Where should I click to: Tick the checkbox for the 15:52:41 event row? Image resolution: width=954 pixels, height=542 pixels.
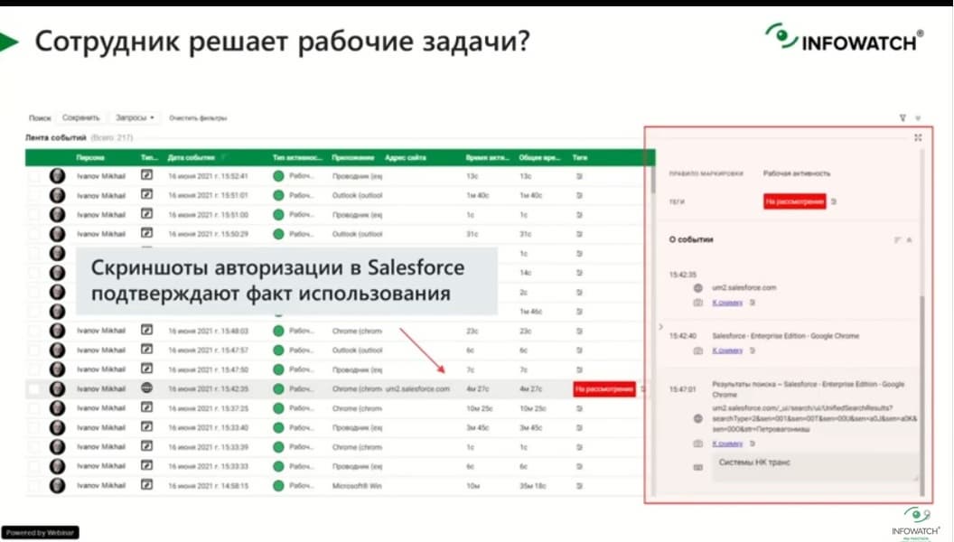[34, 176]
